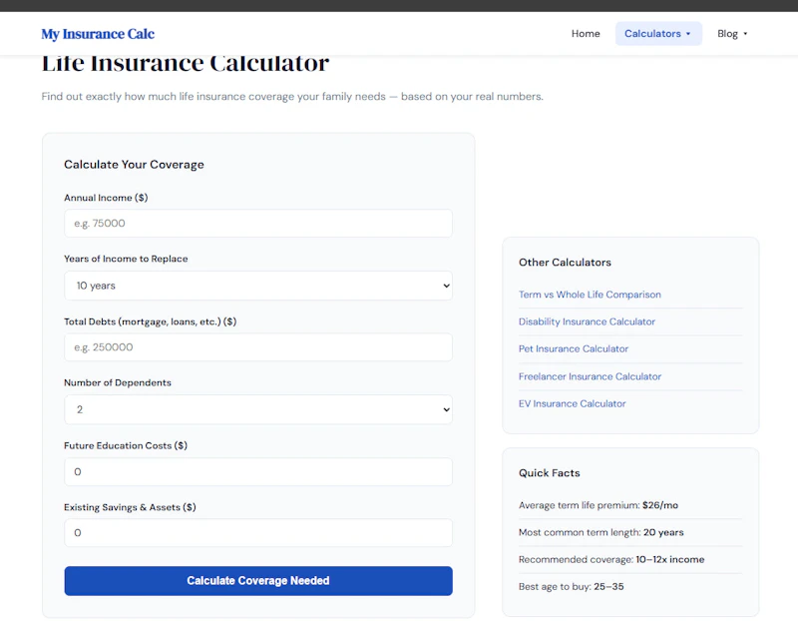Open Pet Insurance Calculator link
Image resolution: width=798 pixels, height=621 pixels.
[x=573, y=349]
